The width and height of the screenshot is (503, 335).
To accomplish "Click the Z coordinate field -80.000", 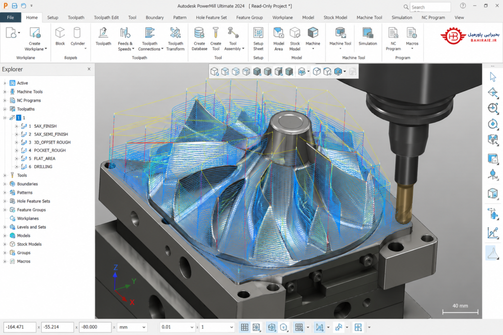I will click(x=95, y=327).
